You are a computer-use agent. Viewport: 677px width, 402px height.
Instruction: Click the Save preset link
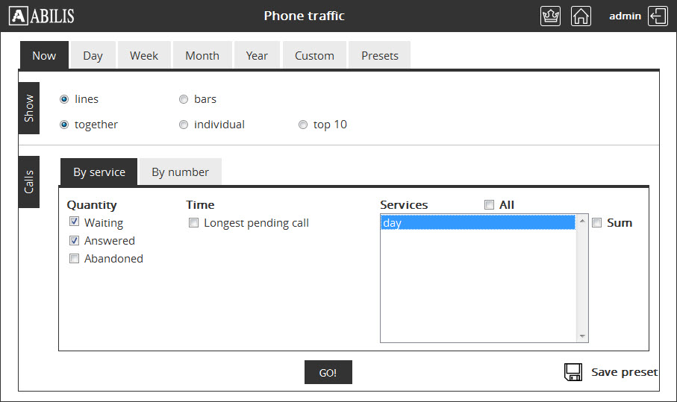(x=624, y=372)
